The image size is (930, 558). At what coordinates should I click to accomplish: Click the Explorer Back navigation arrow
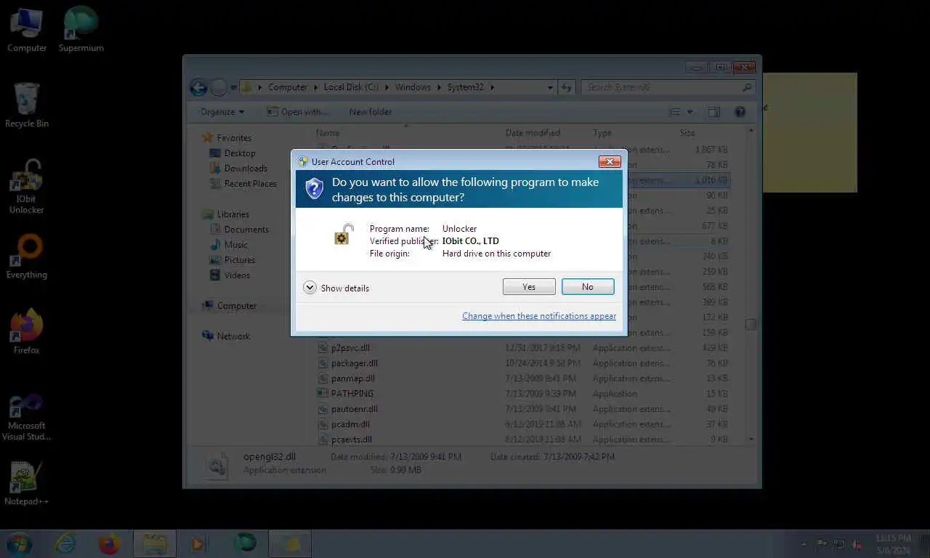pos(198,88)
